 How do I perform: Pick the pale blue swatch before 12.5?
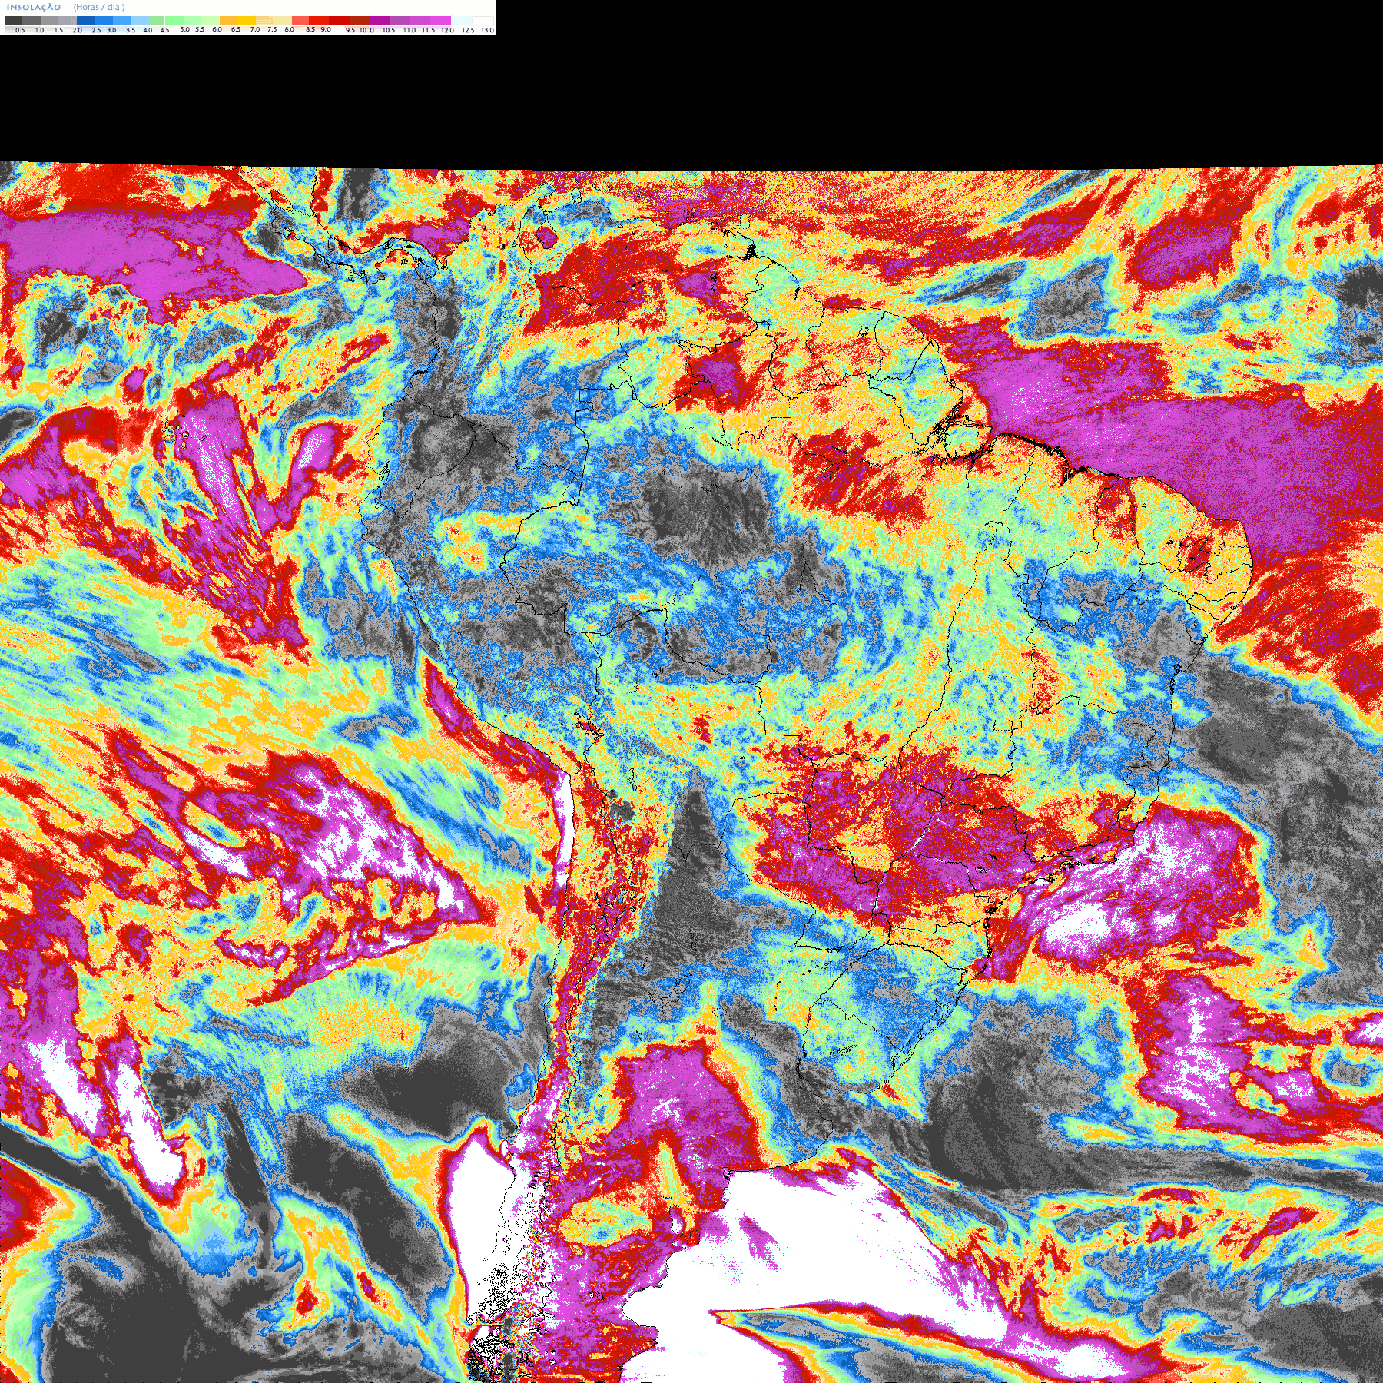click(x=462, y=21)
